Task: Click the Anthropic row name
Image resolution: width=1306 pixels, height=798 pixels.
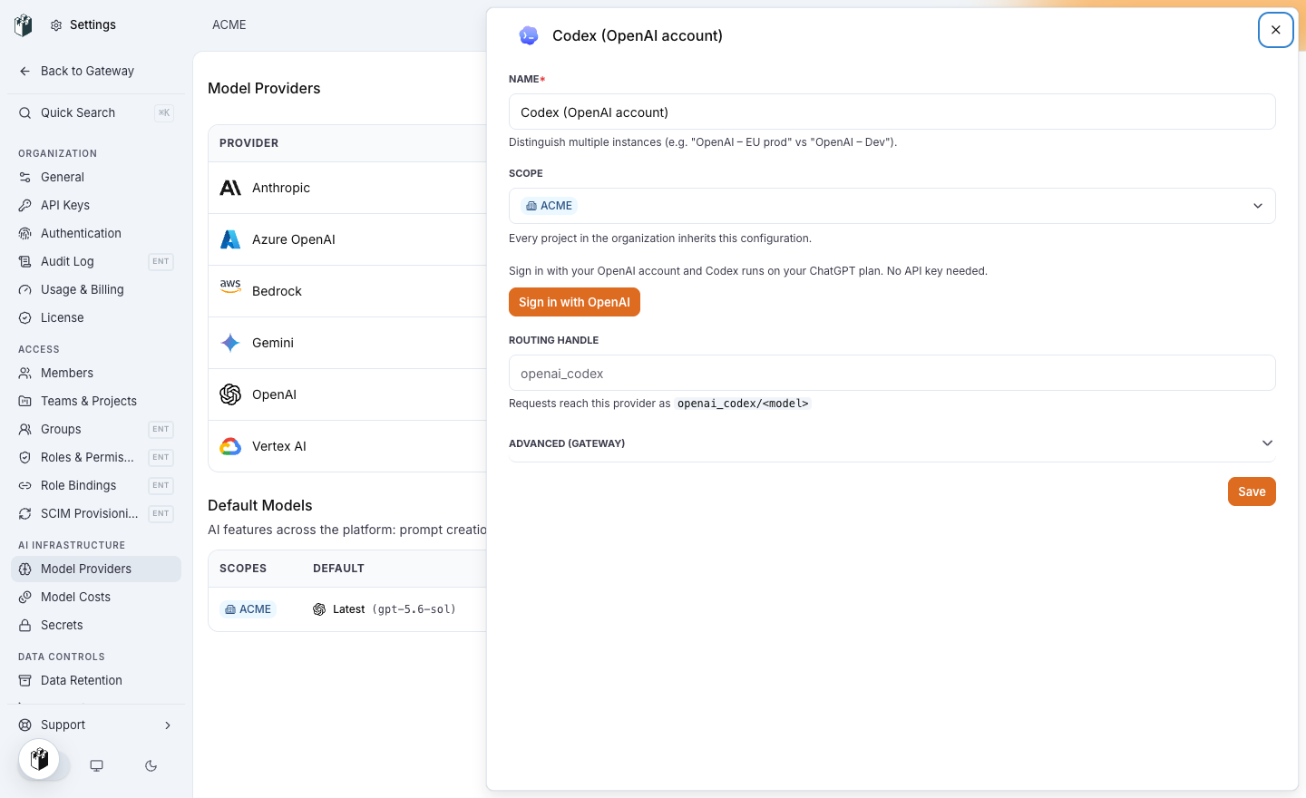Action: pyautogui.click(x=281, y=188)
